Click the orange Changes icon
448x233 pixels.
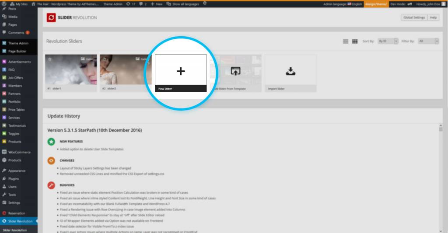[51, 160]
